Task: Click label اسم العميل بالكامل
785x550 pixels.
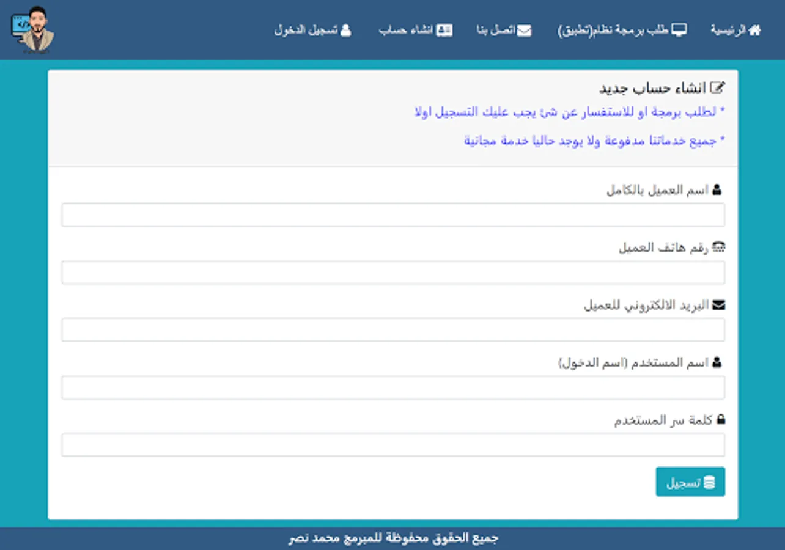Action: 657,190
